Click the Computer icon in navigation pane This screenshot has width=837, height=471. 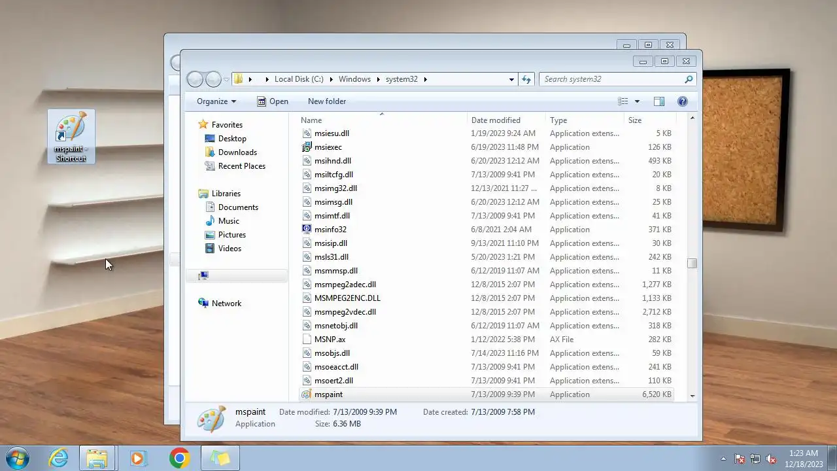[x=203, y=276]
